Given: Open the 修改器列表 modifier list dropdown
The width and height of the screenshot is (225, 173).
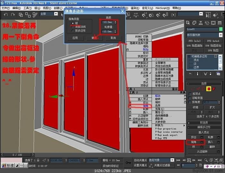Looking at the screenshot, I should pos(221,35).
